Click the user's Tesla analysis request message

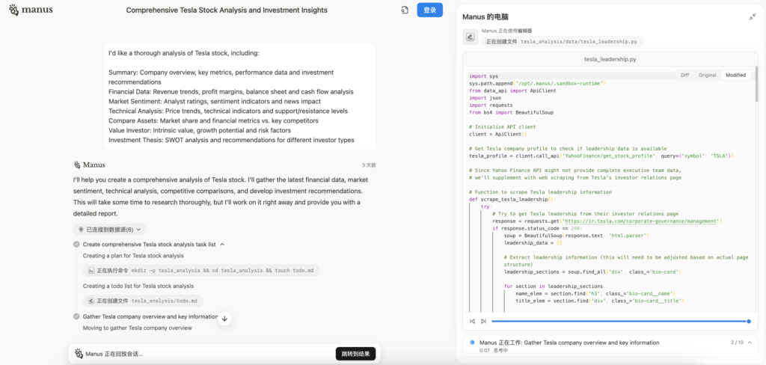[239, 96]
